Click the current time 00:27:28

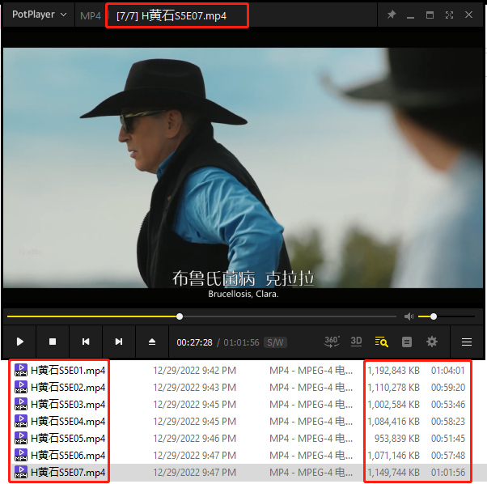[194, 342]
